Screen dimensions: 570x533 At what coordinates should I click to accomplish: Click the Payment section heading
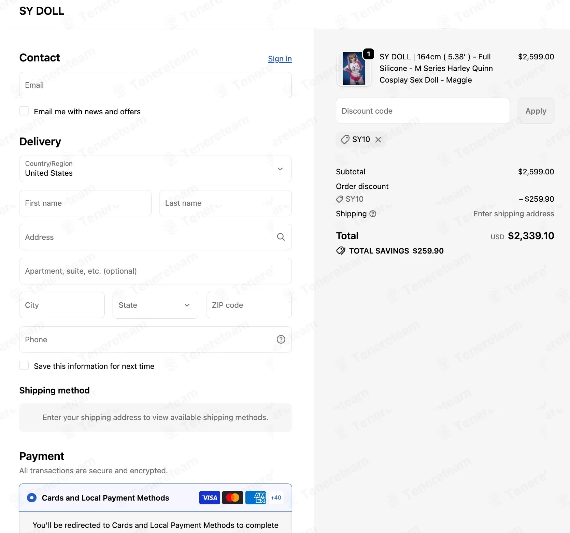[42, 456]
